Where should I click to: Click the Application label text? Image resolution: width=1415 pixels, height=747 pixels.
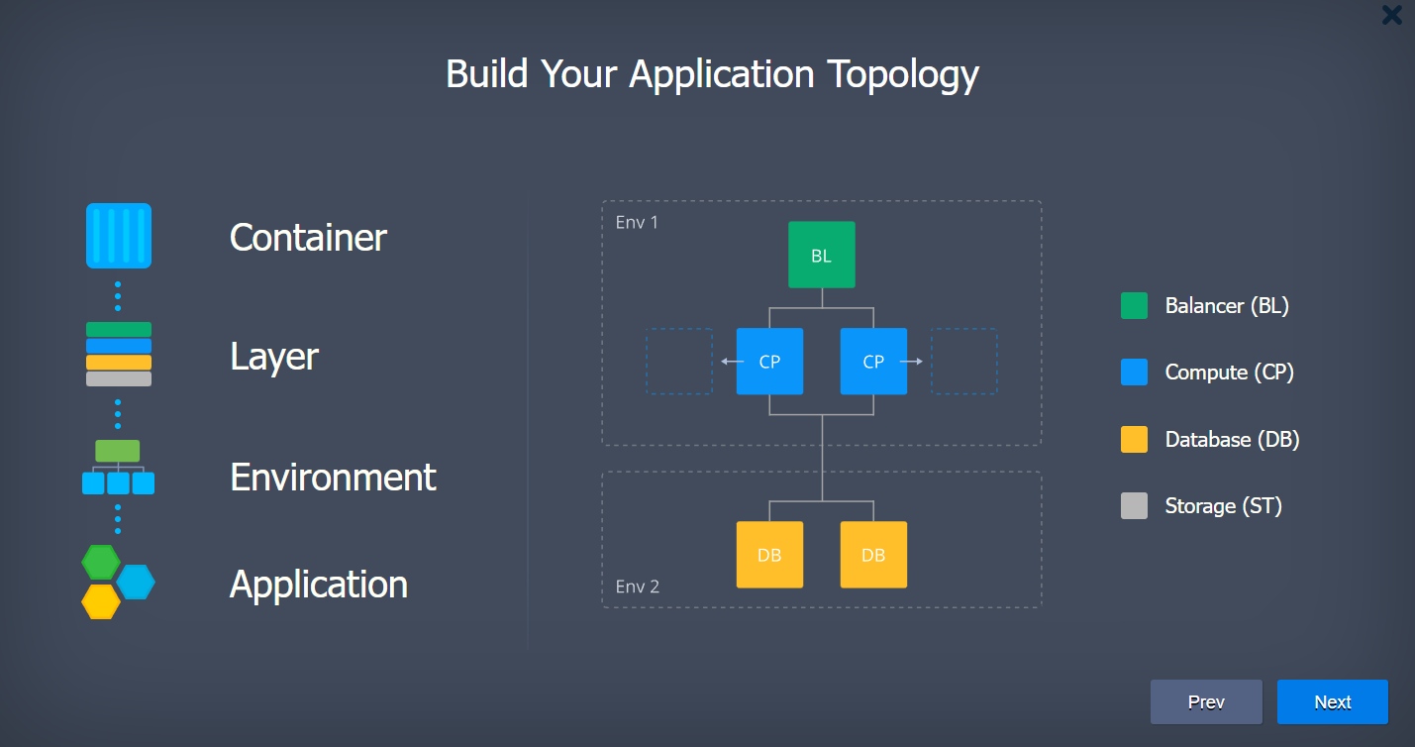coord(319,586)
